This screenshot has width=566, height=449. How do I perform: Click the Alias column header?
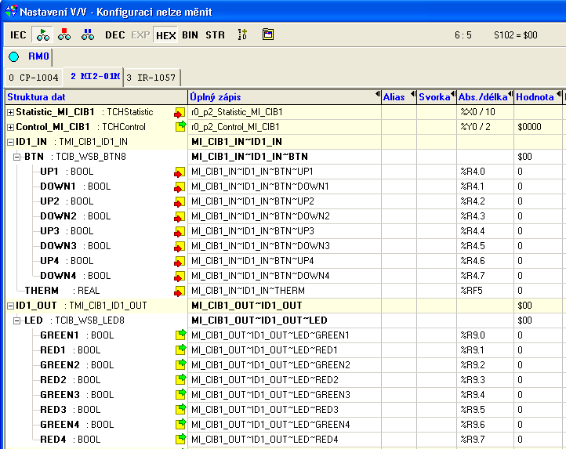click(399, 97)
